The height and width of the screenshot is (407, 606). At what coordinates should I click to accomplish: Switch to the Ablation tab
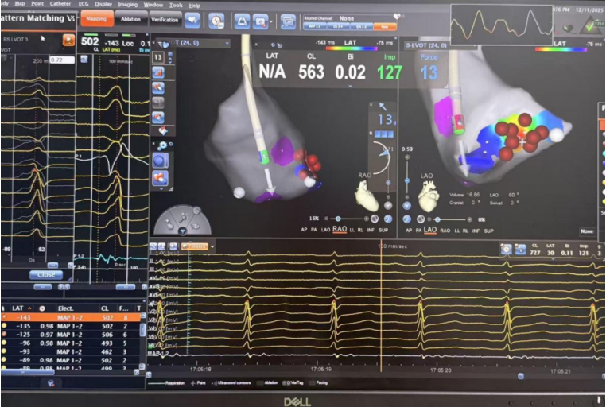(x=130, y=17)
